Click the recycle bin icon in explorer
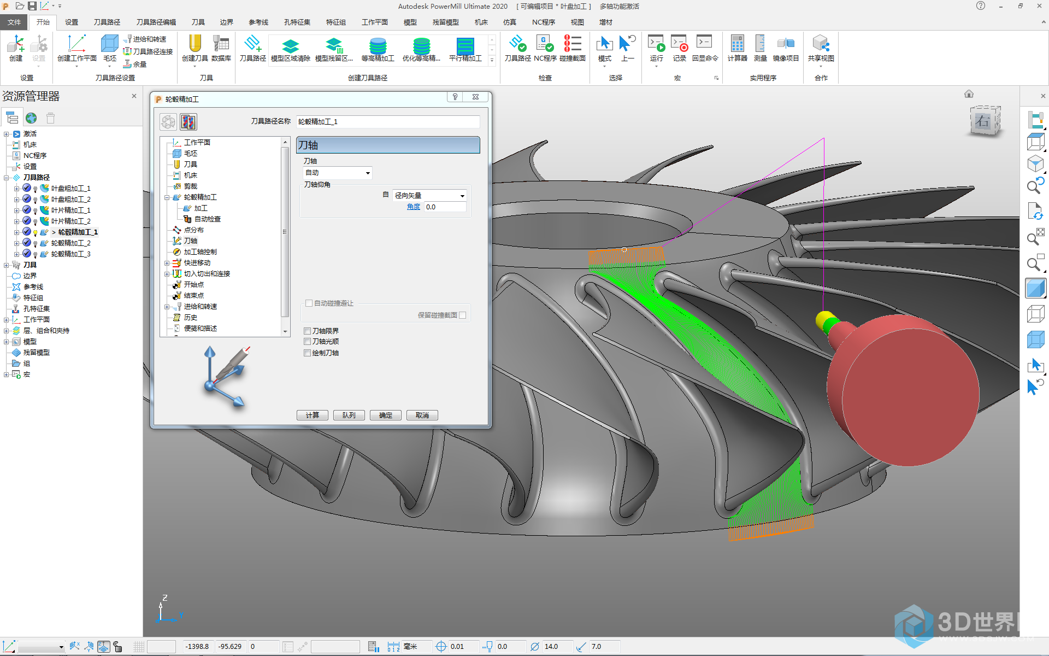 50,118
